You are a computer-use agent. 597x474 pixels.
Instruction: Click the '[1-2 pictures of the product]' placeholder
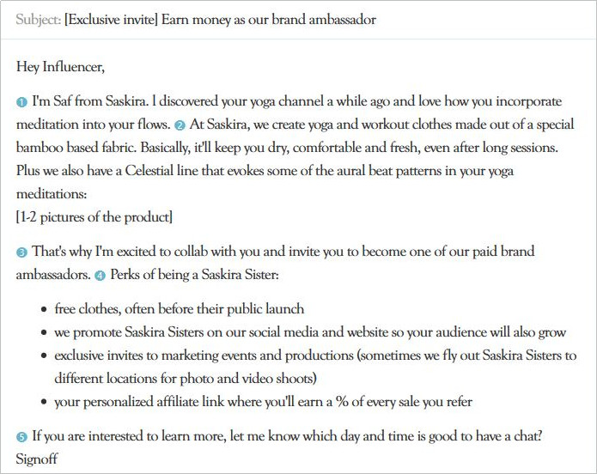pyautogui.click(x=94, y=217)
